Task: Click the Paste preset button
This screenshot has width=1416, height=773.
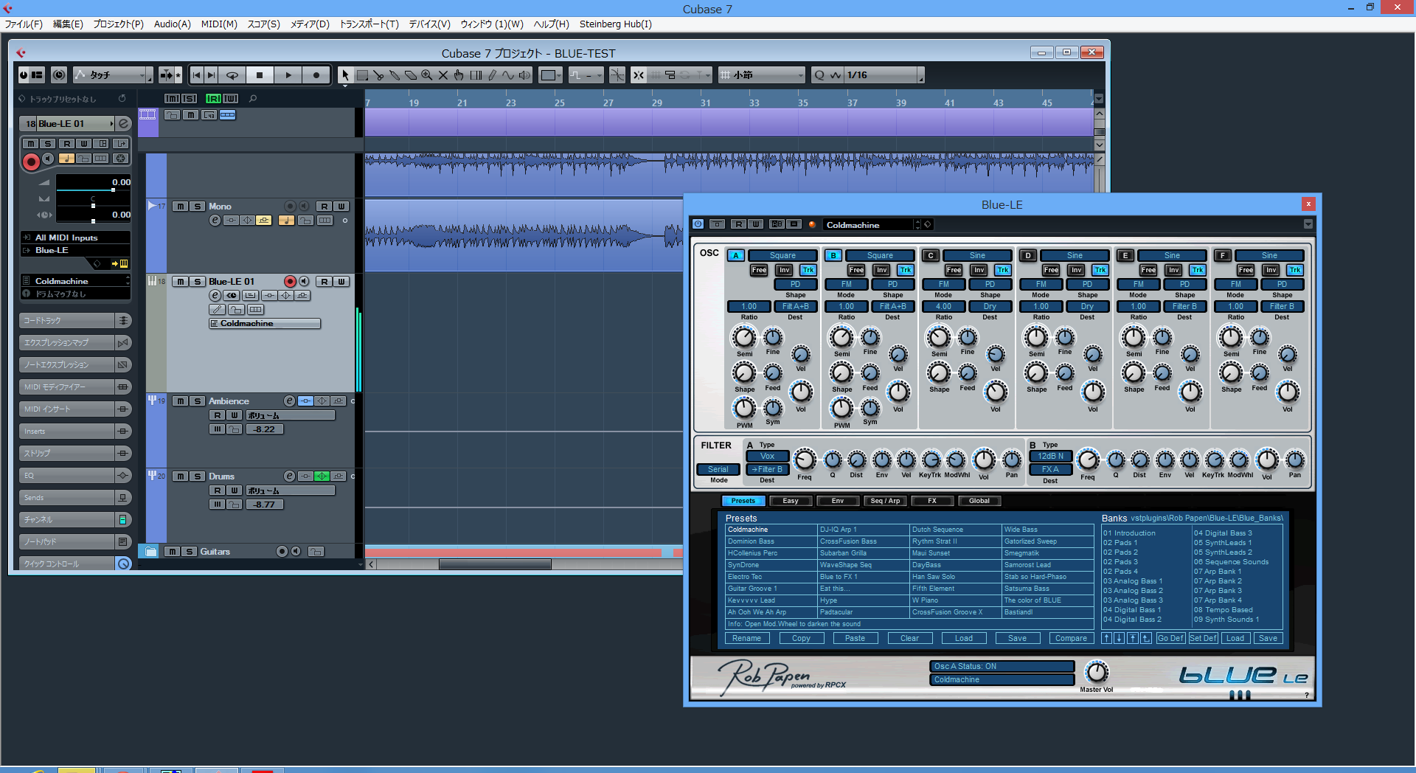Action: [855, 639]
